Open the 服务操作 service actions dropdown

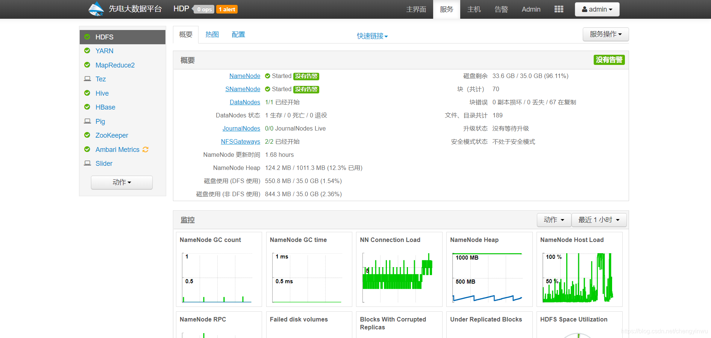[606, 34]
